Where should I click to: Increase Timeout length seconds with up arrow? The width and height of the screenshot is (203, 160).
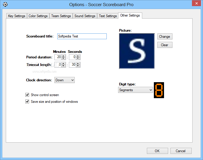[x=78, y=64]
